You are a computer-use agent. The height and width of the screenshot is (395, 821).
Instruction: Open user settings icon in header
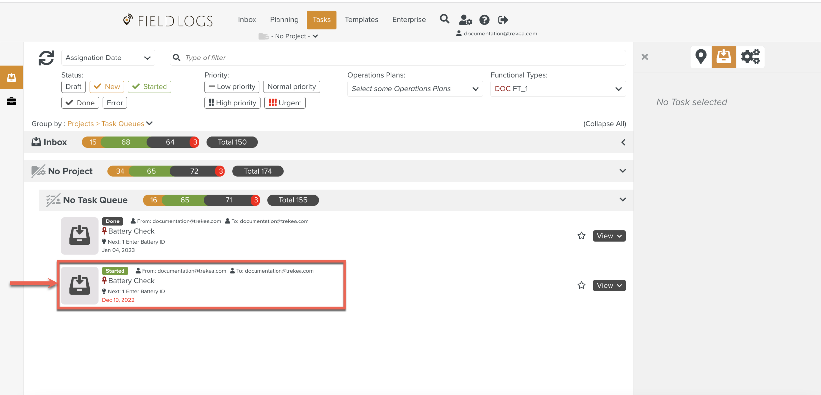tap(465, 20)
